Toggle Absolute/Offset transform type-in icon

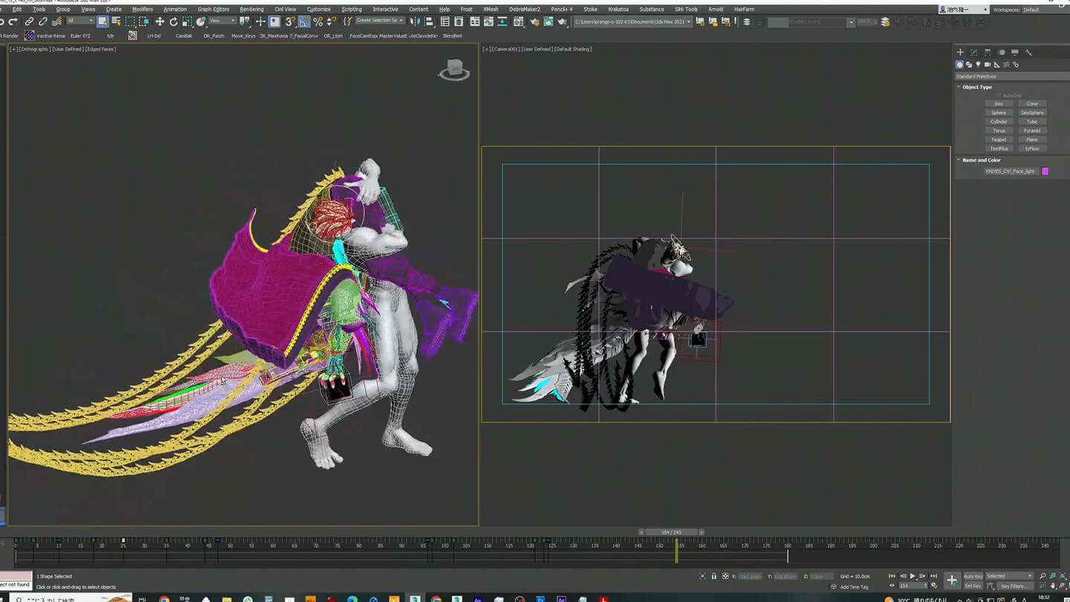click(725, 576)
